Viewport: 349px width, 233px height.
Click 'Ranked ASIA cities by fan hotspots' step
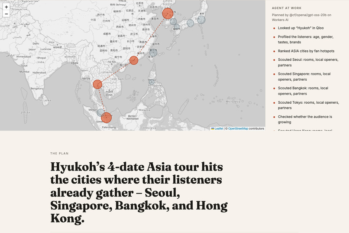point(306,51)
